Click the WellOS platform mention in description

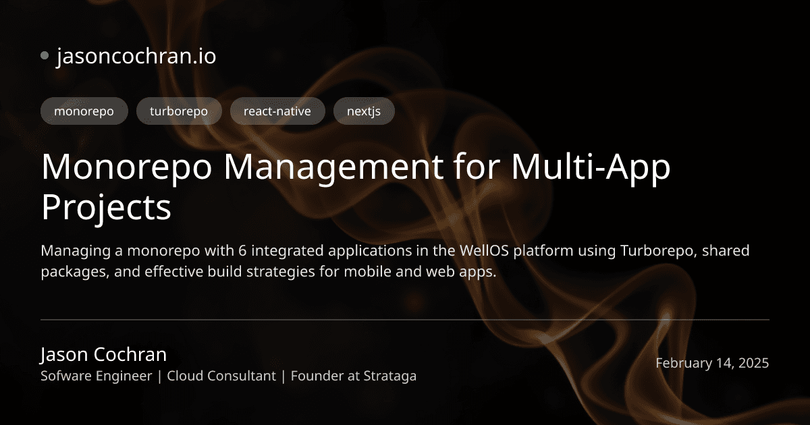[485, 250]
